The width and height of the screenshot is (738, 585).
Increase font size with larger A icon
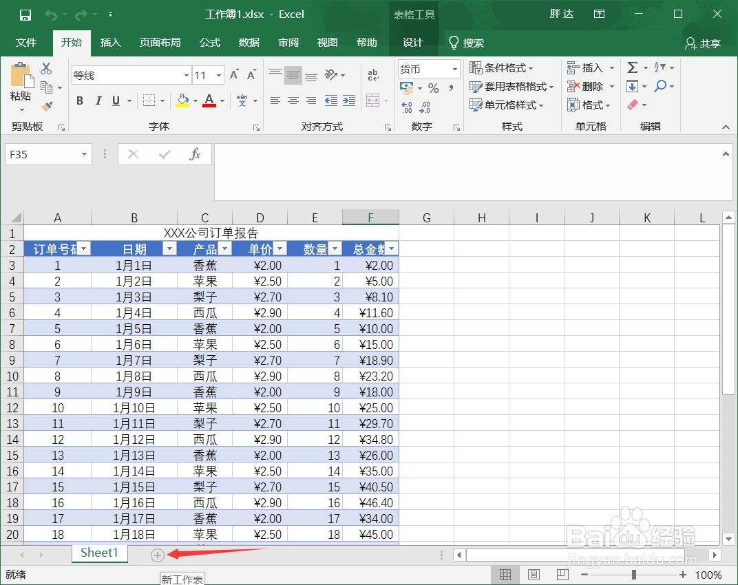[x=234, y=75]
